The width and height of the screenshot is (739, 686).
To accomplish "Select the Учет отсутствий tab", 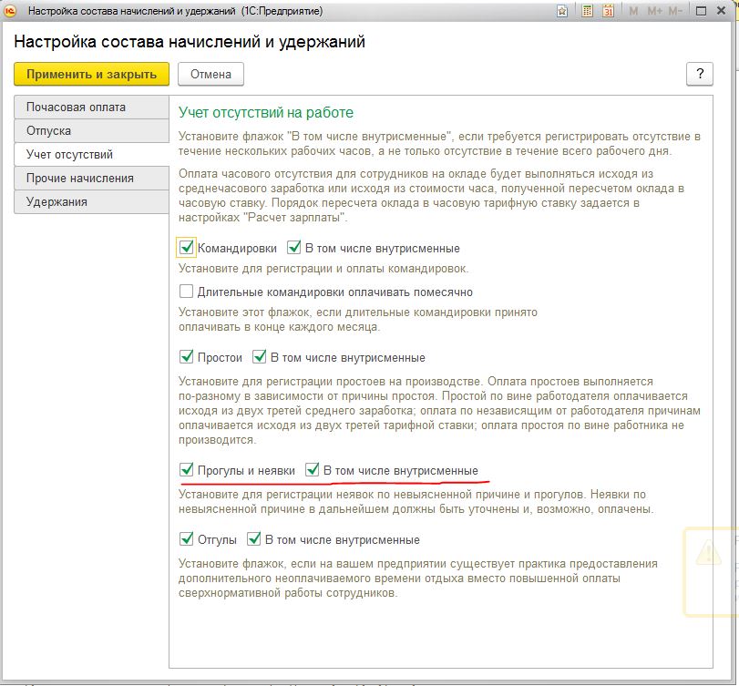I will pyautogui.click(x=91, y=154).
